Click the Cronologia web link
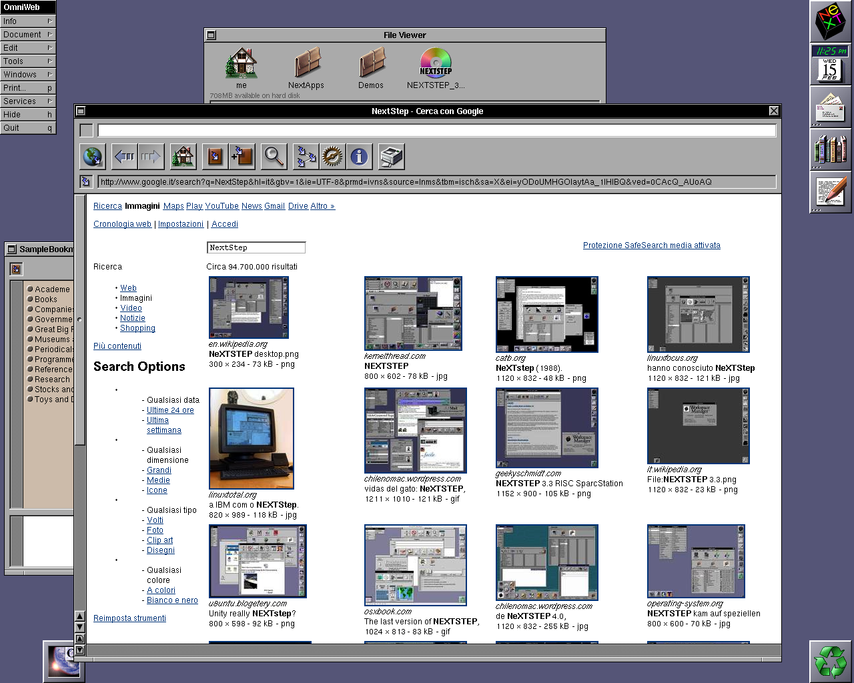 [122, 224]
